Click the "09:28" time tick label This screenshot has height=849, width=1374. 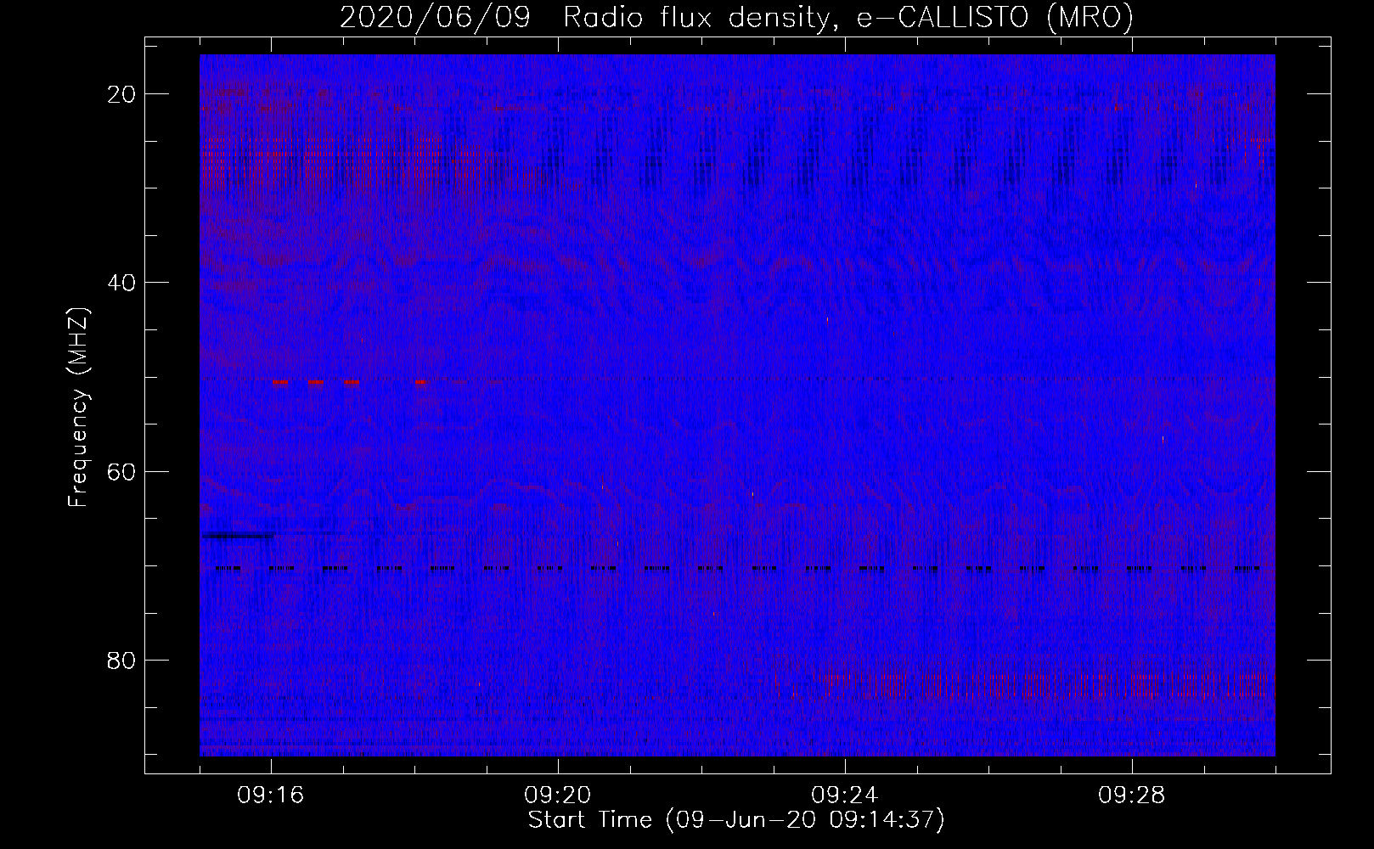click(x=1132, y=796)
